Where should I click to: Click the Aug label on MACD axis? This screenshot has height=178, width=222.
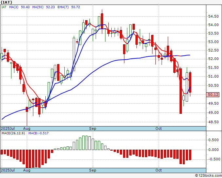pos(27,170)
